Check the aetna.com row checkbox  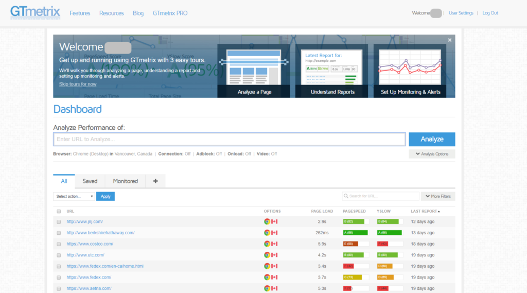pos(59,289)
